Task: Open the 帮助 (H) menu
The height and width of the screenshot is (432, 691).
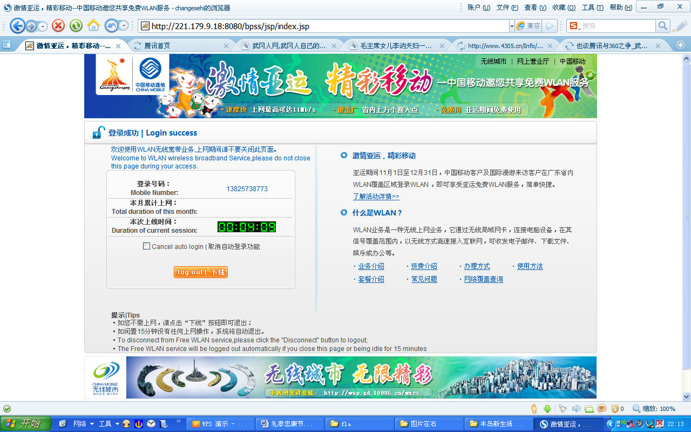Action: click(x=621, y=7)
